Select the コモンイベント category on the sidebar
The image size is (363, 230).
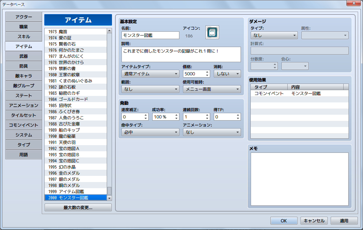[x=23, y=125]
